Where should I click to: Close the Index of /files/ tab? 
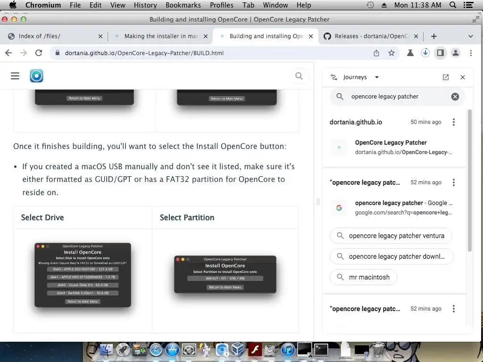pos(100,36)
